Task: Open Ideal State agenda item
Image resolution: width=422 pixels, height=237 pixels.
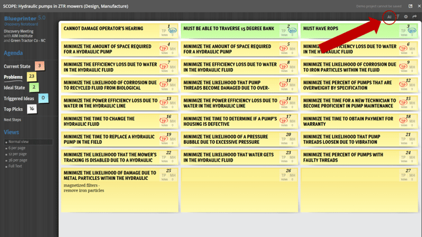Action: [14, 88]
